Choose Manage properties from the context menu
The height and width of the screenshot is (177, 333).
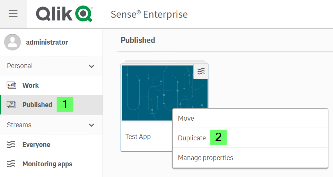point(250,158)
